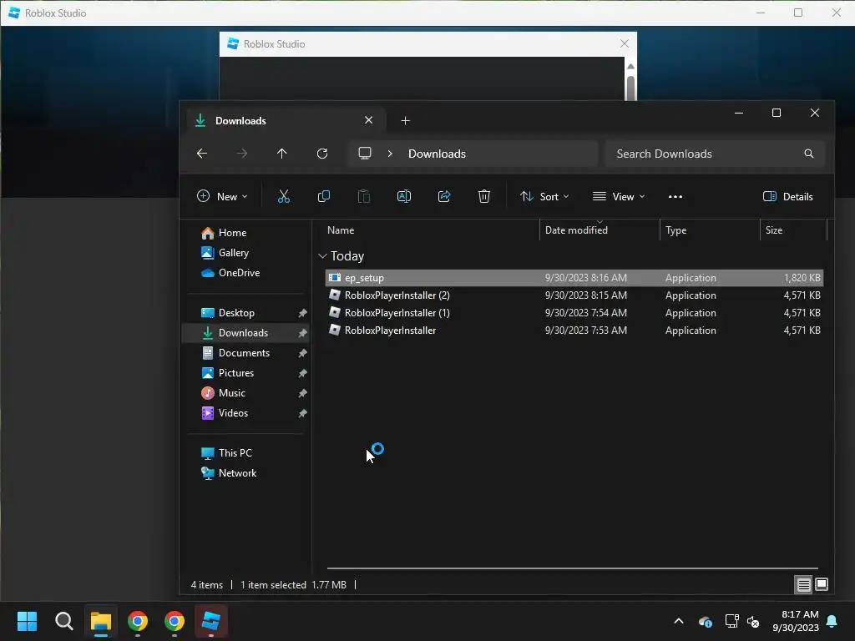Screen dimensions: 855x641
Task: Open the Sort dropdown menu
Action: tap(544, 197)
